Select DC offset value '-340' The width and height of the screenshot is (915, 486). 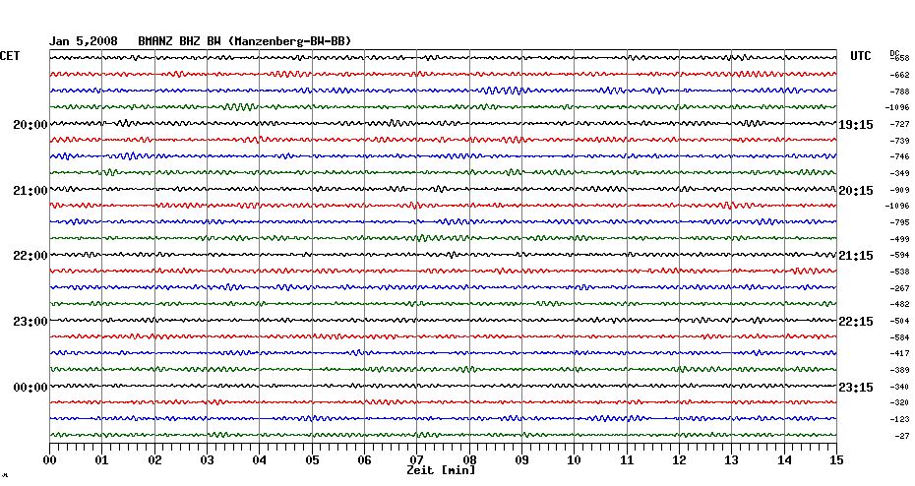899,388
